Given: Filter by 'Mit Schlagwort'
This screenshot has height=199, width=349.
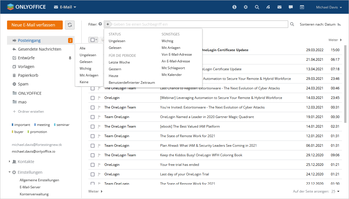Looking at the screenshot, I should coord(173,68).
